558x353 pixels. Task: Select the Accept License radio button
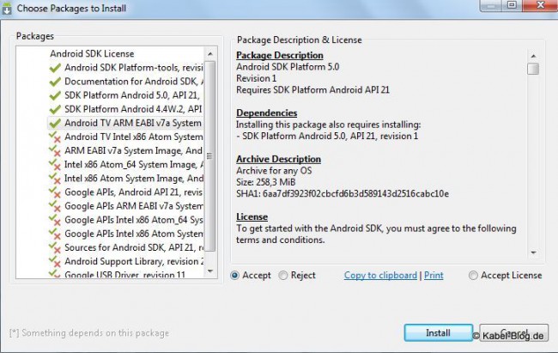tap(473, 276)
